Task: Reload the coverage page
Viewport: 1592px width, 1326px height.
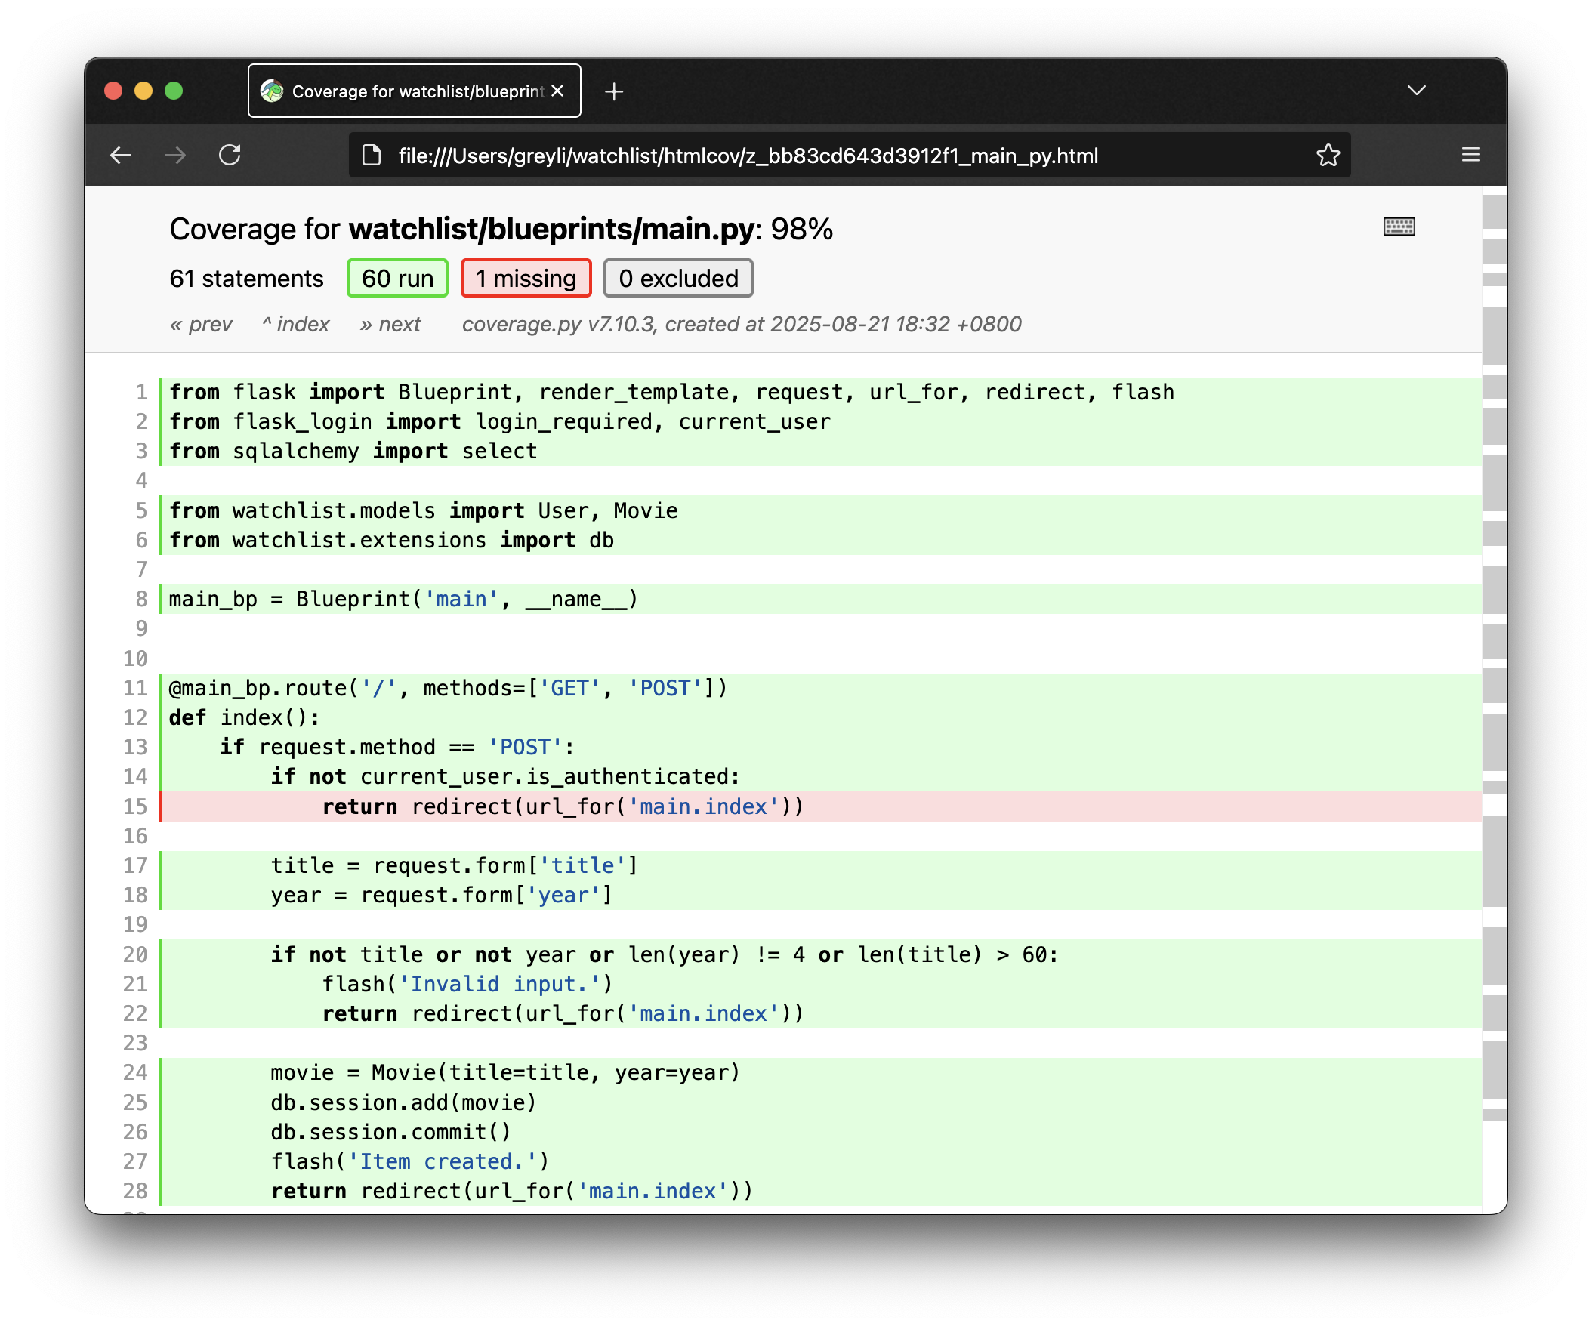Action: tap(230, 156)
